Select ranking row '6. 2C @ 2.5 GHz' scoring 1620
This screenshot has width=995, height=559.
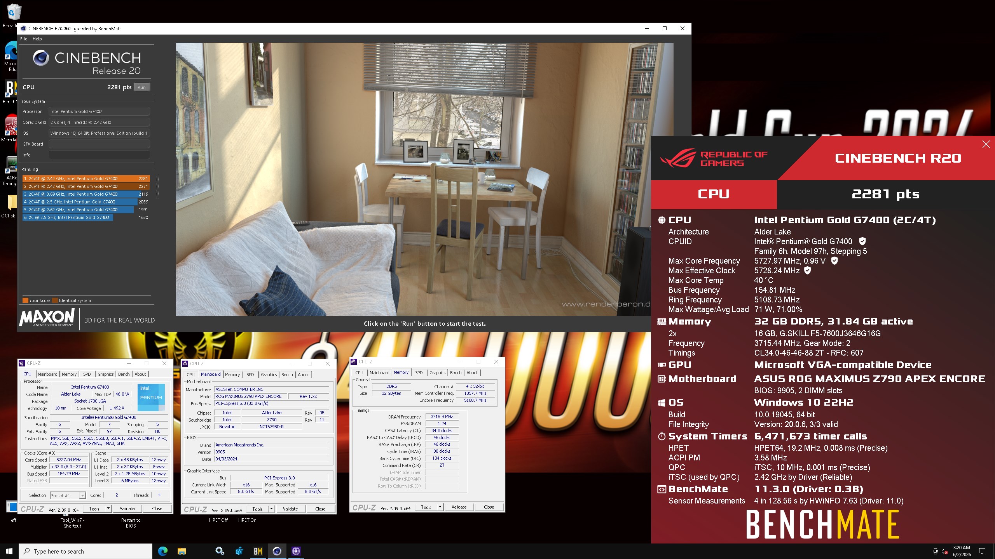[x=86, y=217]
